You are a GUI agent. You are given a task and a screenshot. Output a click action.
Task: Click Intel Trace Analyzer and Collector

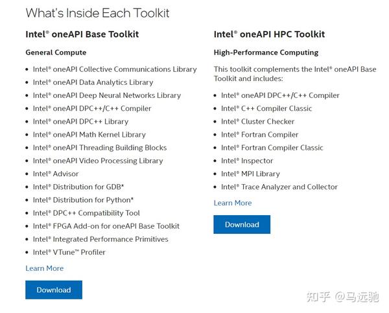(279, 187)
